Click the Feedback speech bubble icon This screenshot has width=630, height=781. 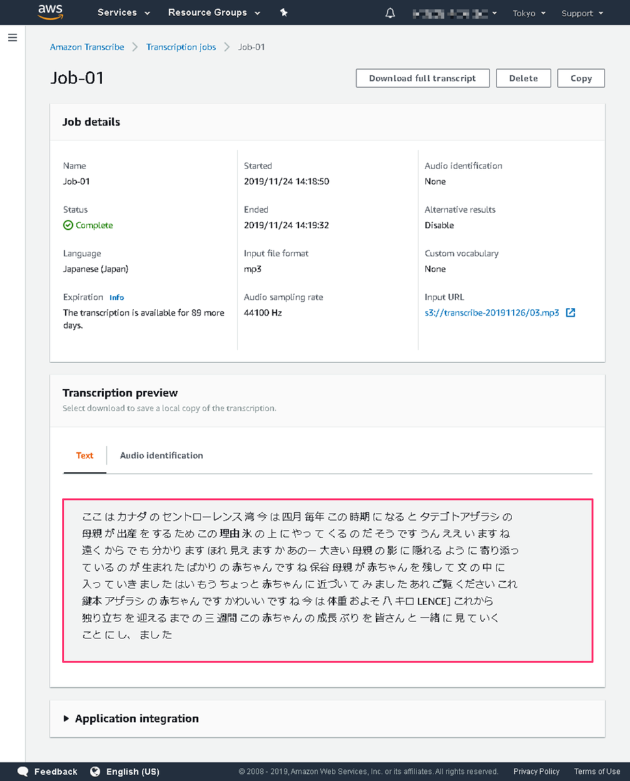click(x=23, y=772)
